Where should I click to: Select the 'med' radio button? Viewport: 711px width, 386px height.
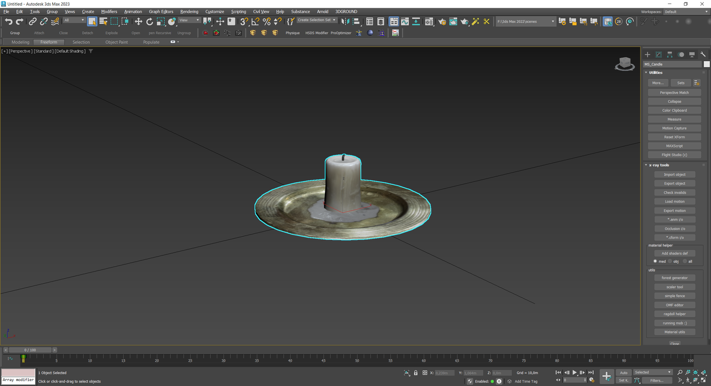655,261
